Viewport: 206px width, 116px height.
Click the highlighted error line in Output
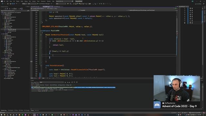point(73,87)
